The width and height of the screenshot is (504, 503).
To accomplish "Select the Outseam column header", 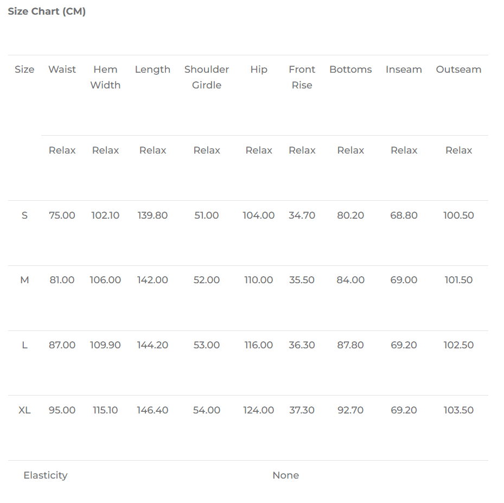I will (x=458, y=69).
